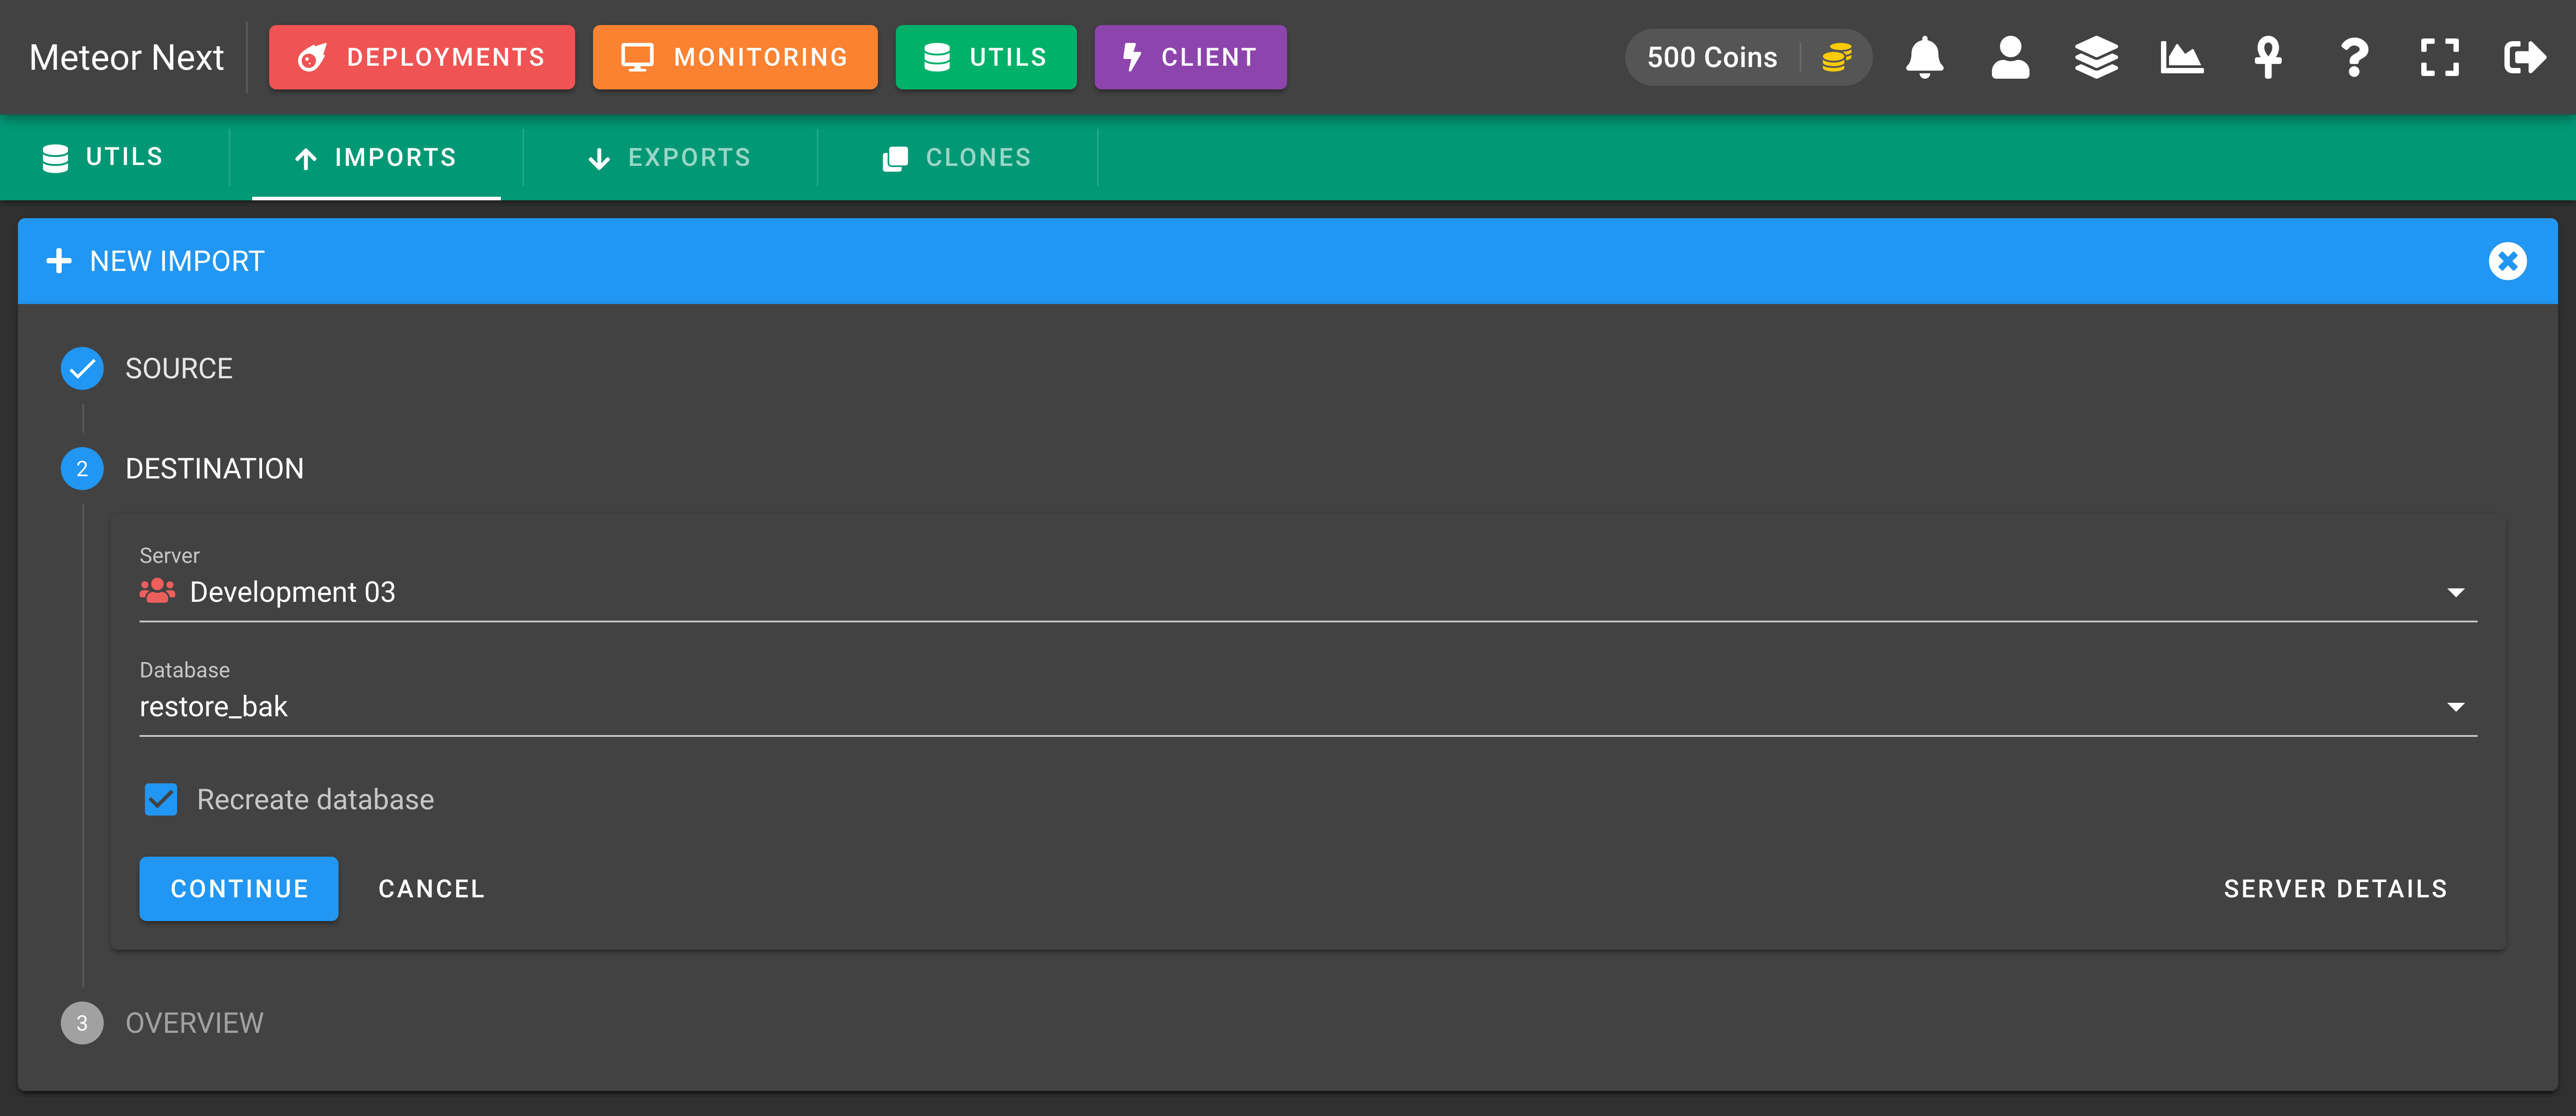The image size is (2576, 1116).
Task: Click the restore_bak database field
Action: click(x=1308, y=706)
